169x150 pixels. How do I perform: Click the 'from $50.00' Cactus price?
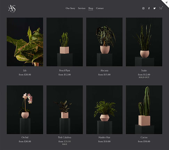tap(144, 142)
